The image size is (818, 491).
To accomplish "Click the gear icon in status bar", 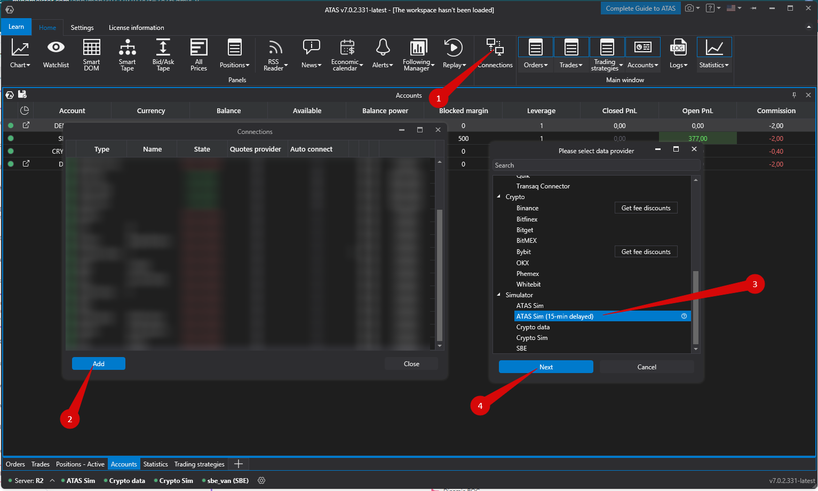I will 261,480.
